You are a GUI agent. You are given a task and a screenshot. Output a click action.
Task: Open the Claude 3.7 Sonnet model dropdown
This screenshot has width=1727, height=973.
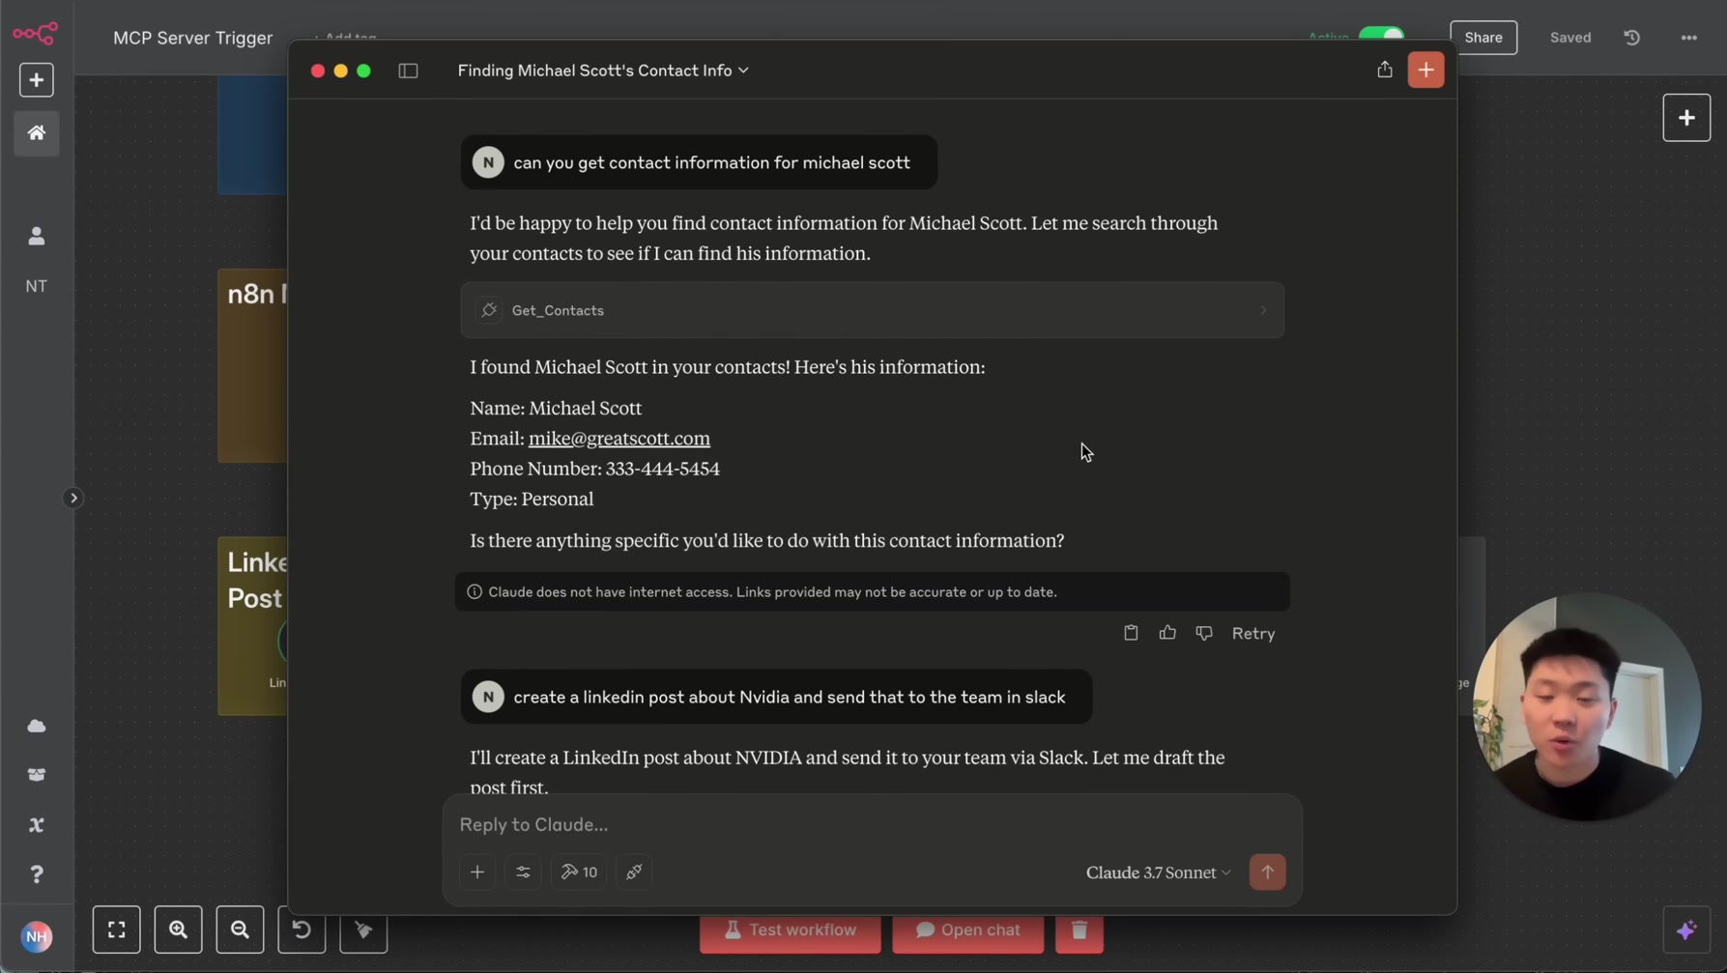click(1158, 873)
